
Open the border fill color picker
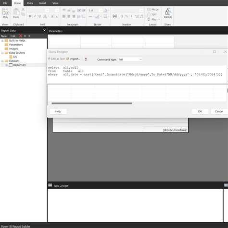coord(106,11)
